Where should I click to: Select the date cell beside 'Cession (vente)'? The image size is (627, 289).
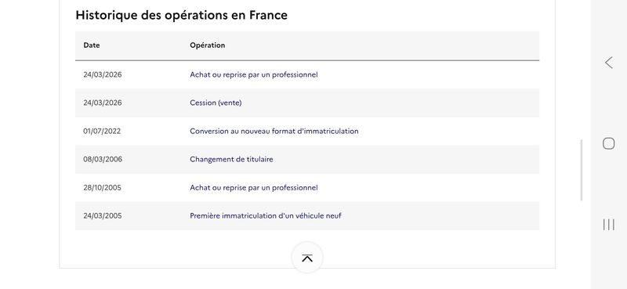pyautogui.click(x=103, y=103)
